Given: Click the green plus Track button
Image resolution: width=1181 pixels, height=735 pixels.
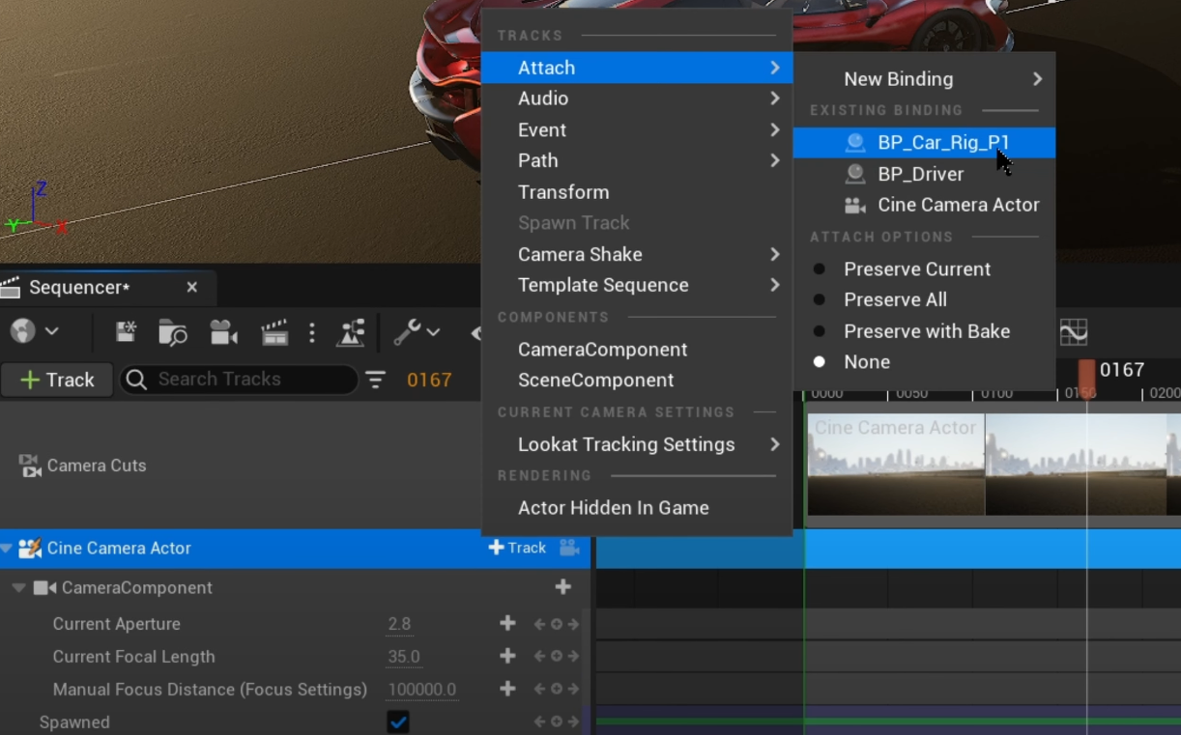Looking at the screenshot, I should pos(57,380).
